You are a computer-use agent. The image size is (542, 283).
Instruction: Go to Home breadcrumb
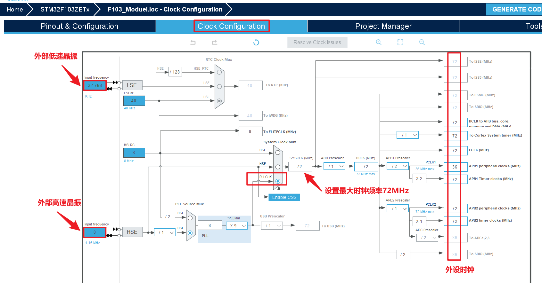[x=15, y=9]
